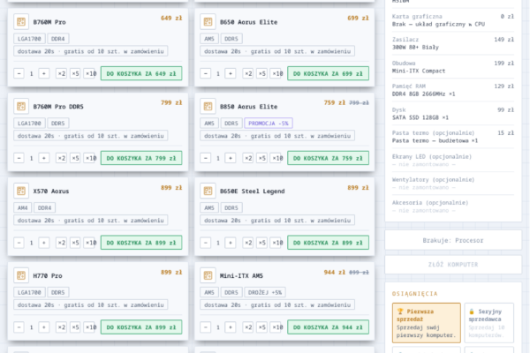Click the B760M Pro motherboard icon

[21, 22]
